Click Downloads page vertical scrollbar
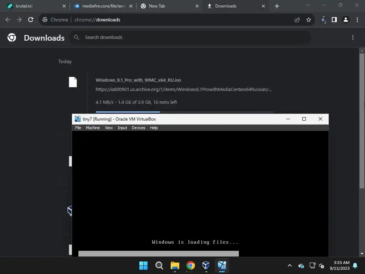 click(362, 121)
